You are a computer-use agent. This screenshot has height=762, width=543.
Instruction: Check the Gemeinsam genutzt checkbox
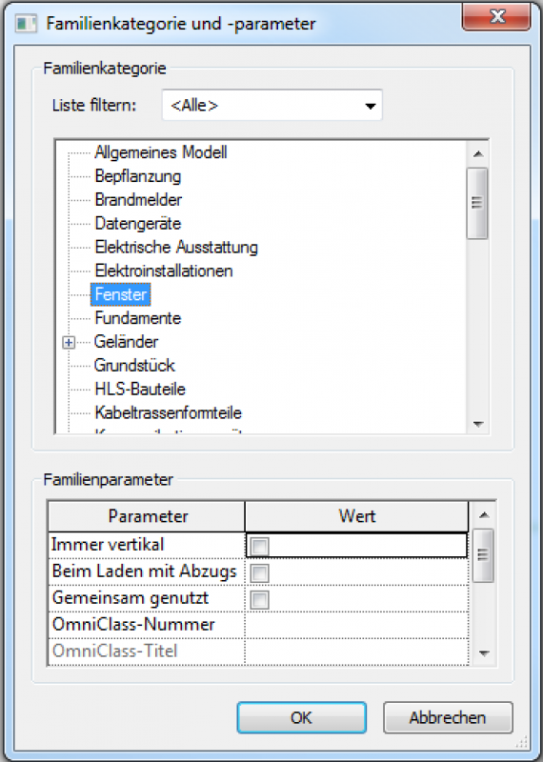259,600
